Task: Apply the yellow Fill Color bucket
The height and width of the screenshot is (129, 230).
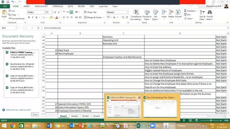Action: (x=51, y=18)
